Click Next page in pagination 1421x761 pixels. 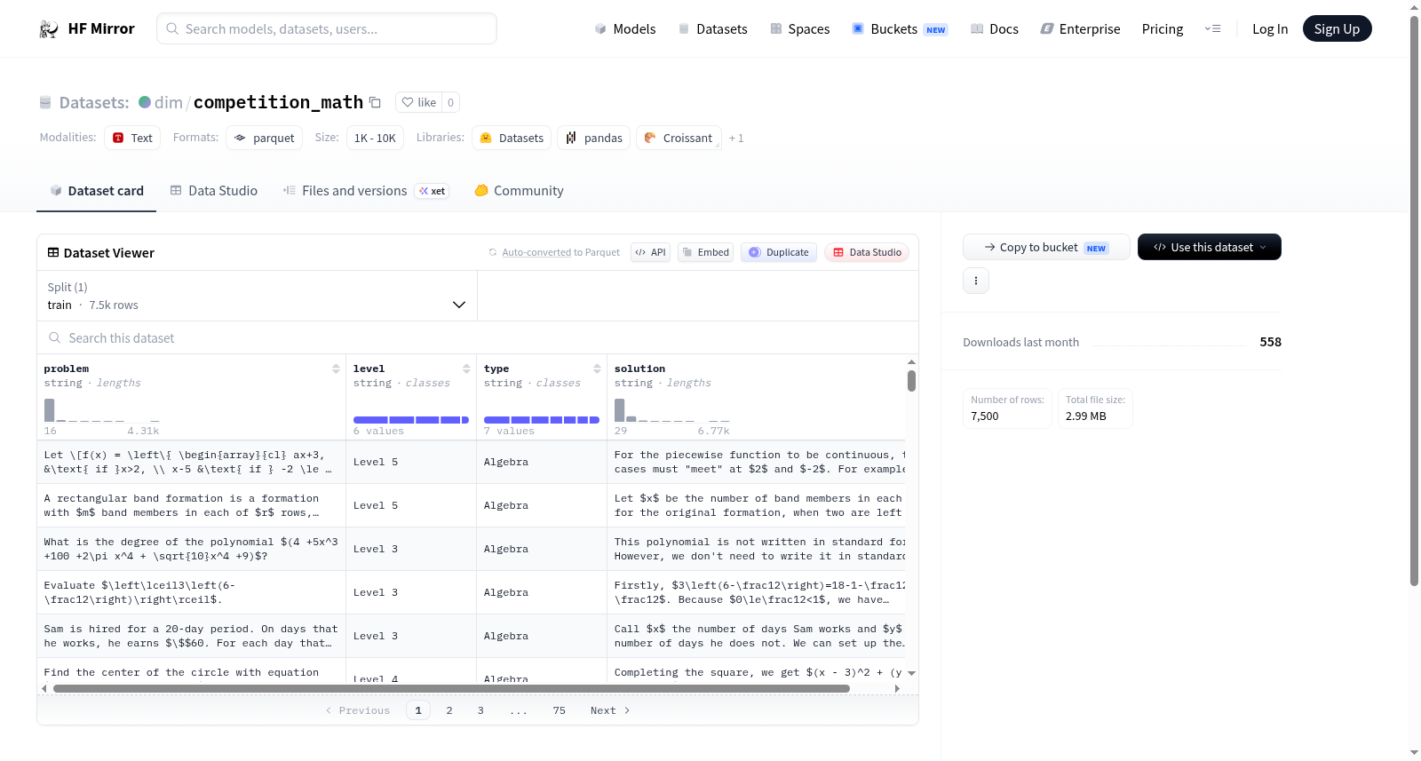coord(610,710)
